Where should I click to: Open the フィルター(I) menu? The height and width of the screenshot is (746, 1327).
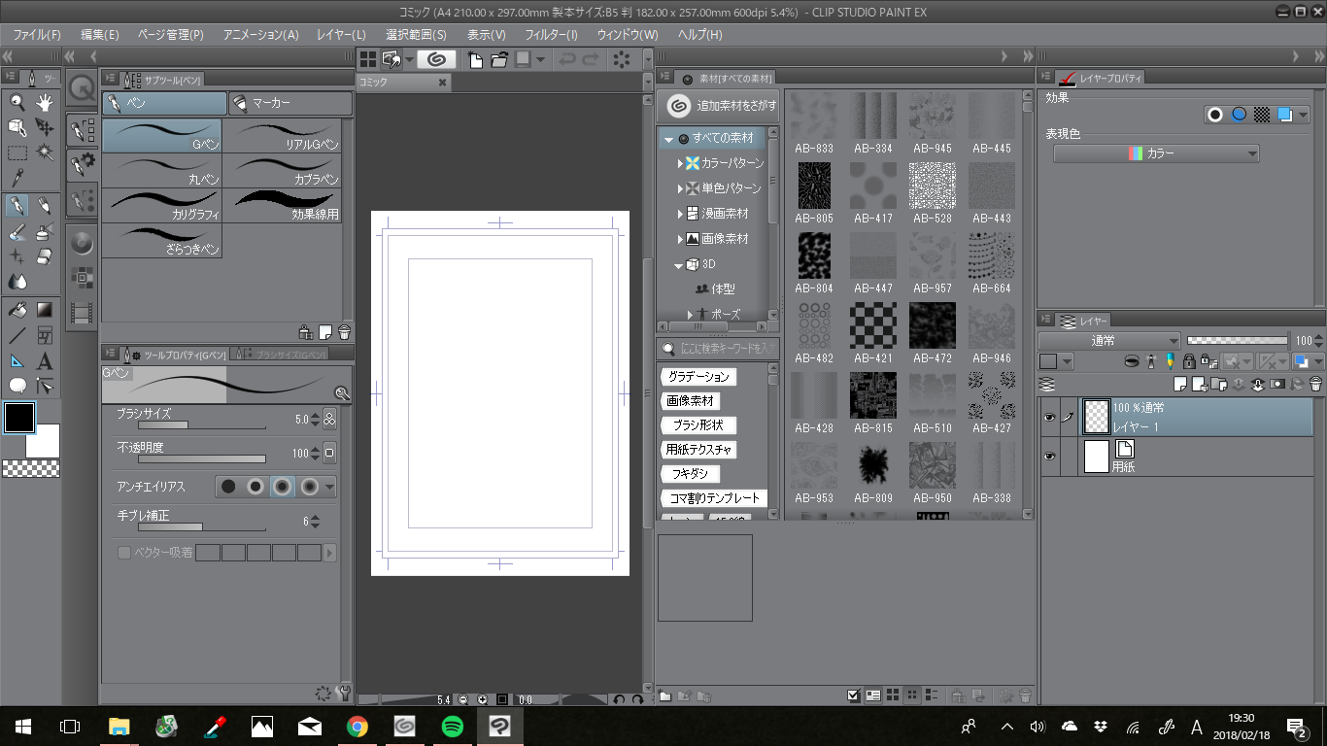(x=551, y=34)
